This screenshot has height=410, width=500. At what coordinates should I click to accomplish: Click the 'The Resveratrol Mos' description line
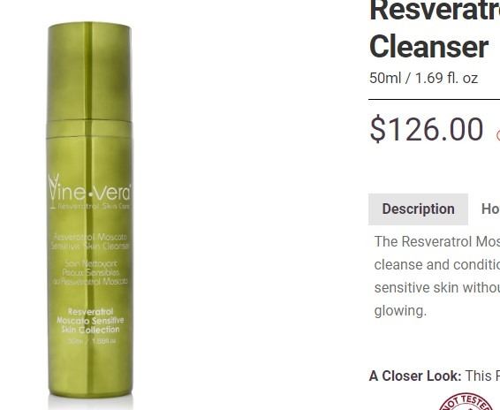437,242
